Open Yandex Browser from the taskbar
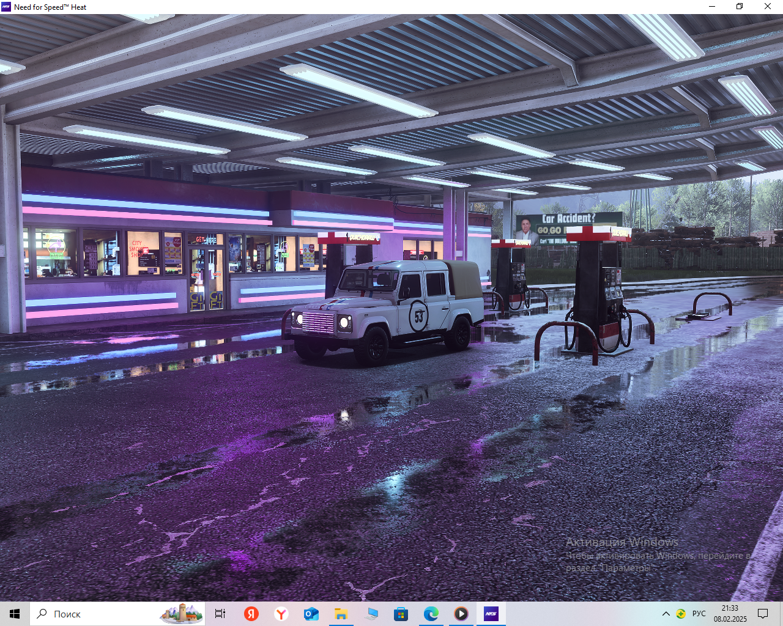Image resolution: width=783 pixels, height=626 pixels. (x=281, y=614)
